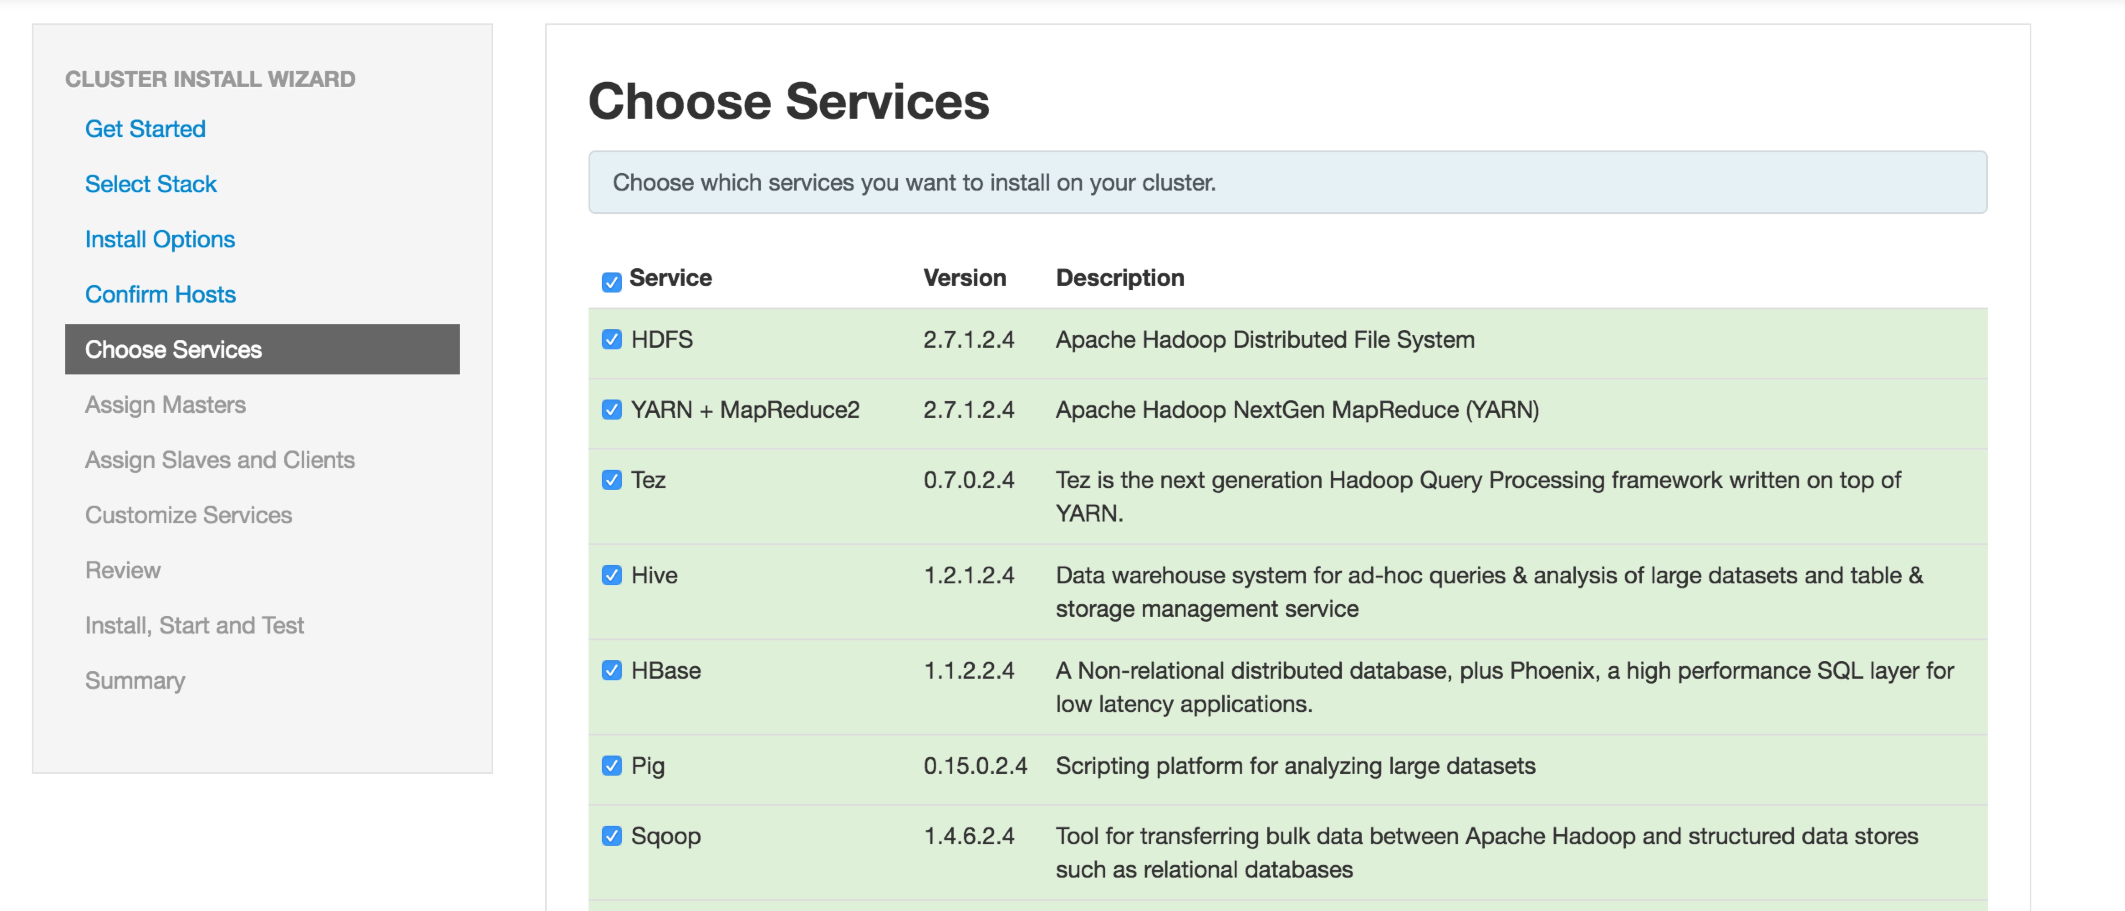Click the HBase description text
This screenshot has height=911, width=2125.
(1503, 687)
